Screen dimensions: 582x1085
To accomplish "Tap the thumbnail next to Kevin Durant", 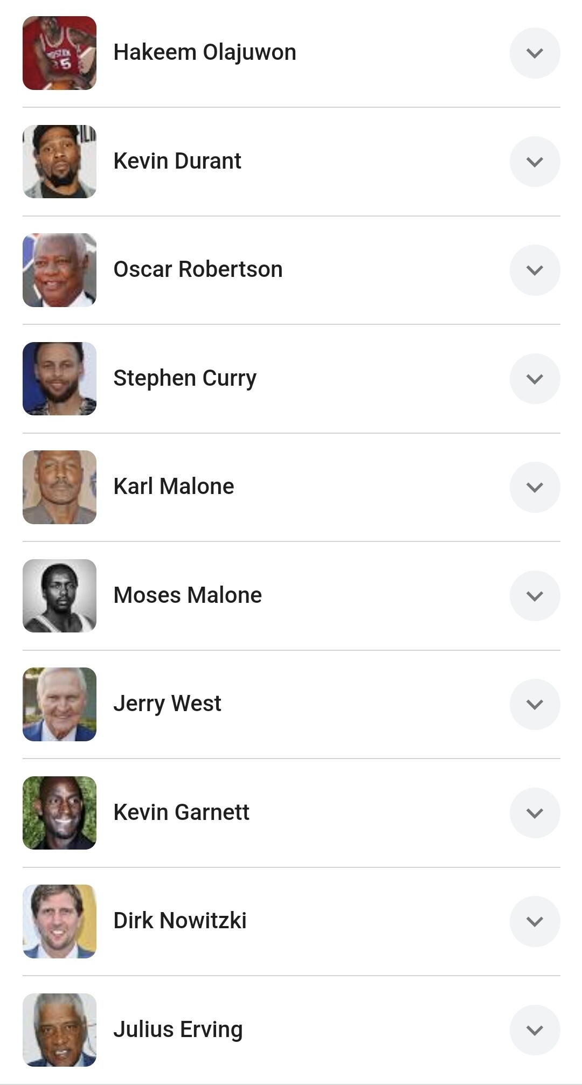I will click(x=59, y=162).
